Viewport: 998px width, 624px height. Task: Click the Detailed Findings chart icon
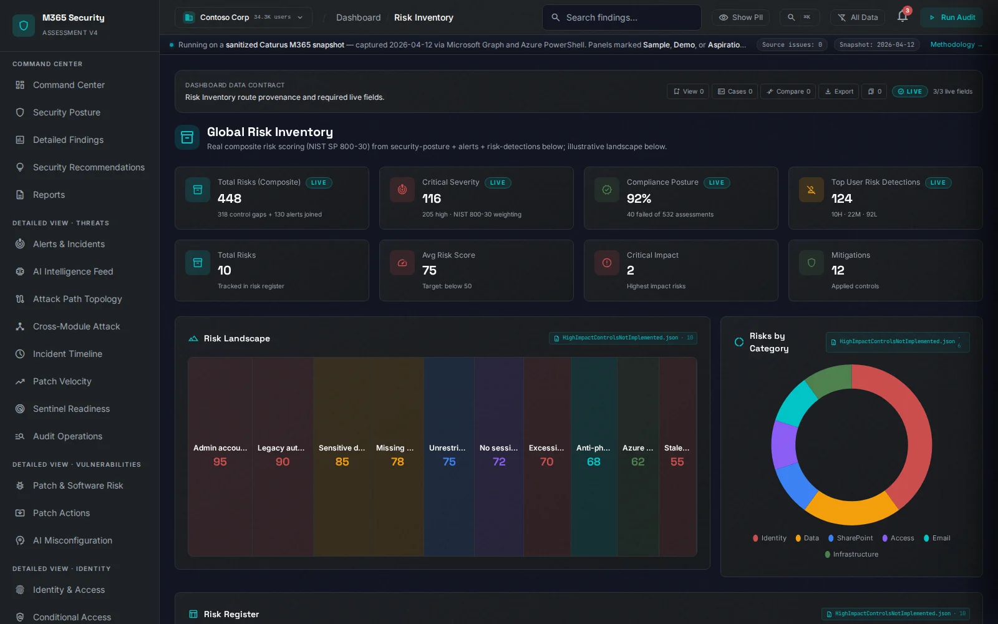[20, 140]
